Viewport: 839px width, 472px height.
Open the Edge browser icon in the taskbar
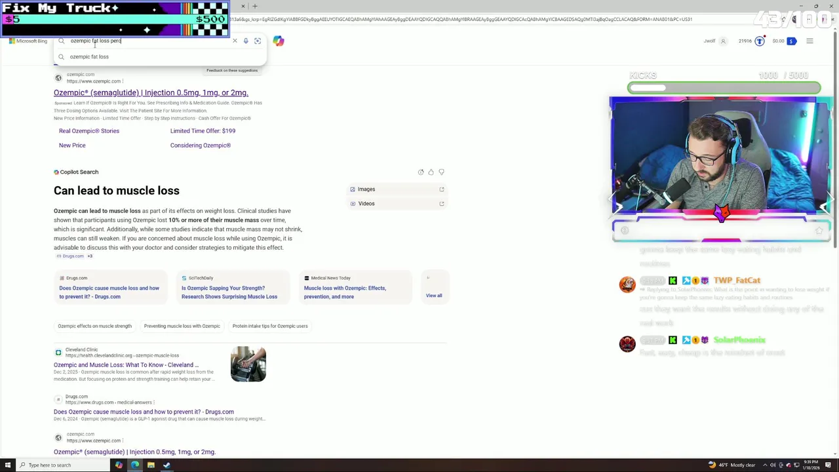tap(134, 465)
